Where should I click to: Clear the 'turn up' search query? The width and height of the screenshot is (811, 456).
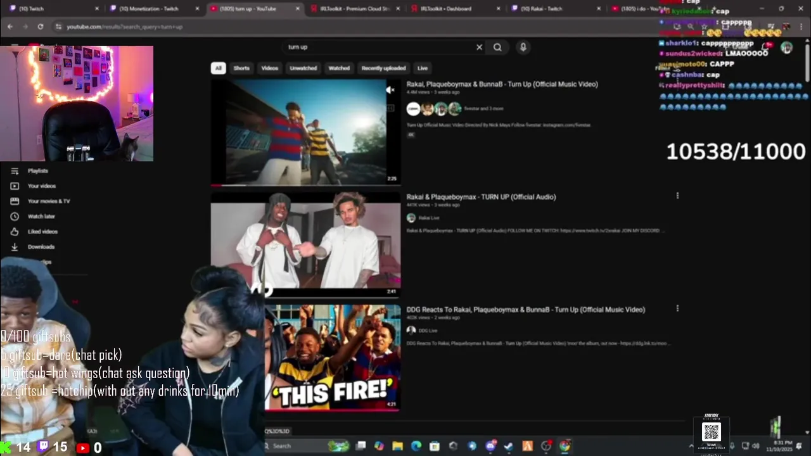tap(479, 47)
